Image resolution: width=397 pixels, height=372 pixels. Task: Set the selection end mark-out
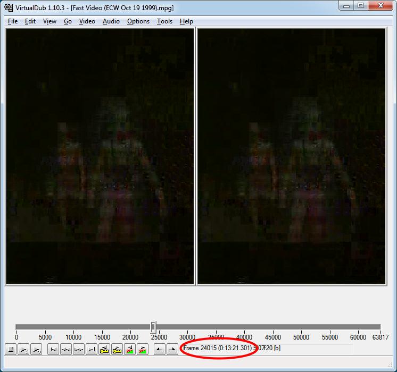172,350
